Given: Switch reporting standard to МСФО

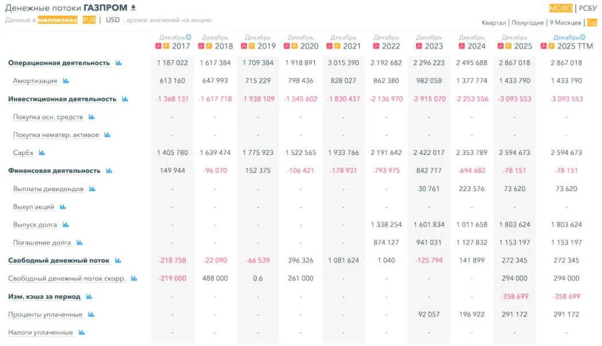Looking at the screenshot, I should tap(561, 8).
